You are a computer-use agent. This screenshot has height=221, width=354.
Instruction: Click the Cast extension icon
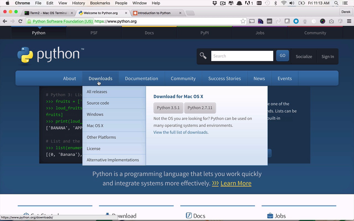[252, 21]
